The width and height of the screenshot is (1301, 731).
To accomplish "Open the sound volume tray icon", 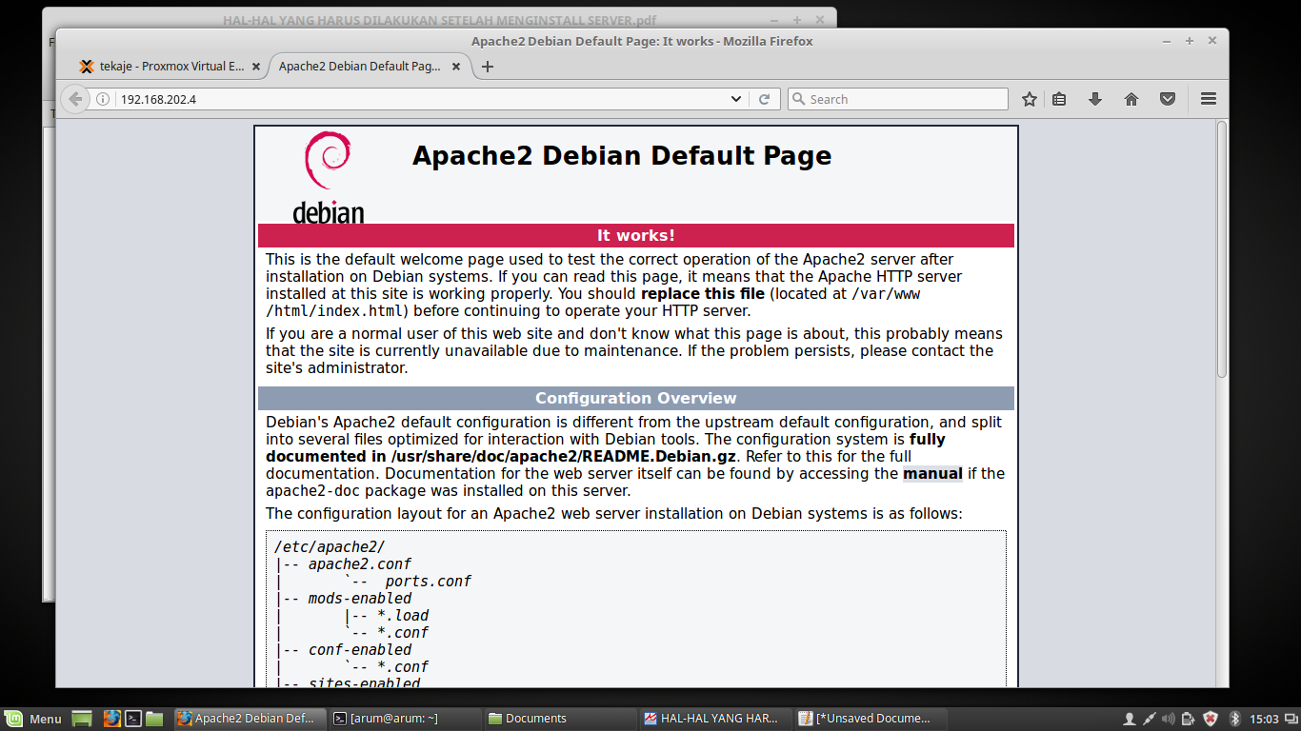I will tap(1170, 719).
